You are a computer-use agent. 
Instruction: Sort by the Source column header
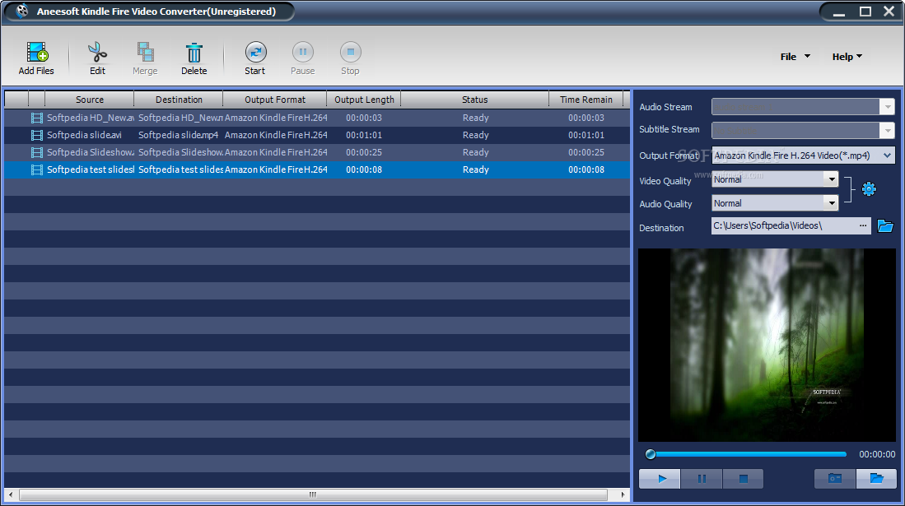90,100
